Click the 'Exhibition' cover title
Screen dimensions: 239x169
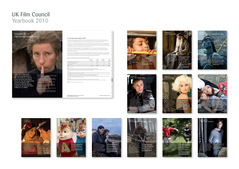(27, 122)
